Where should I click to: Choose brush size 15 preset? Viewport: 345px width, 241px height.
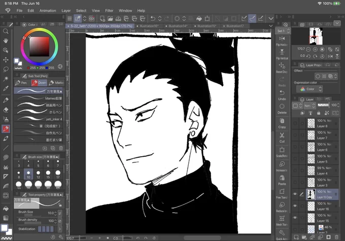coord(48,174)
